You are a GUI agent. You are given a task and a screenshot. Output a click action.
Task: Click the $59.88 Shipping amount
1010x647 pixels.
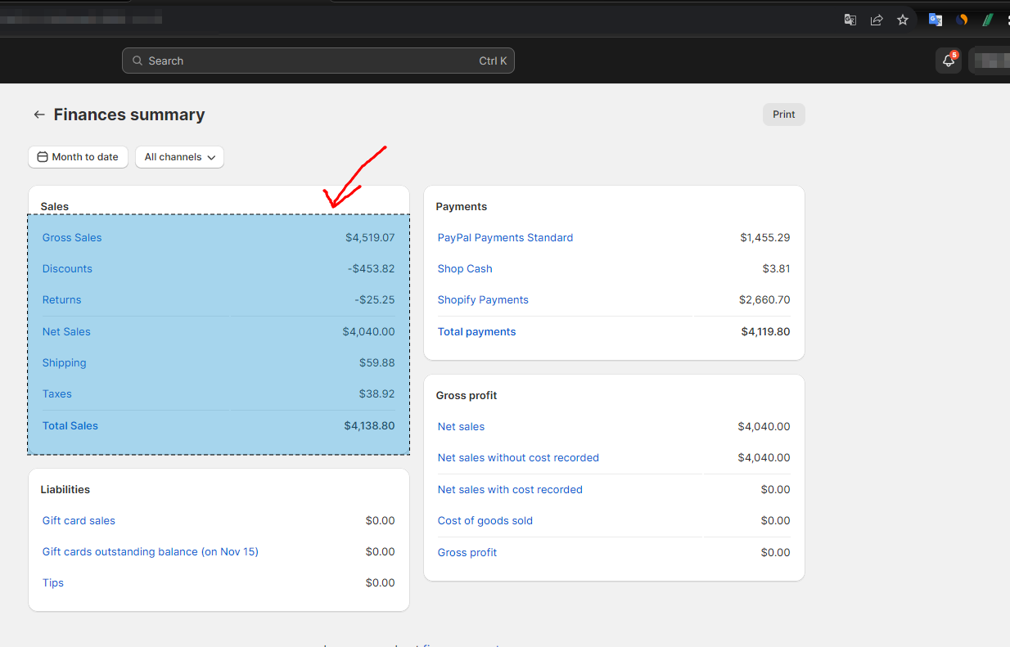377,363
